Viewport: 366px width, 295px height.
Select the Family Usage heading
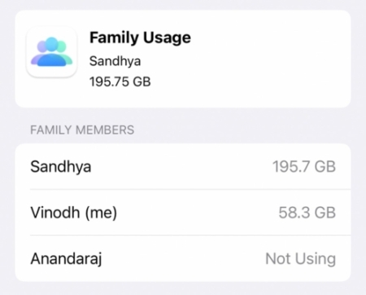click(140, 37)
